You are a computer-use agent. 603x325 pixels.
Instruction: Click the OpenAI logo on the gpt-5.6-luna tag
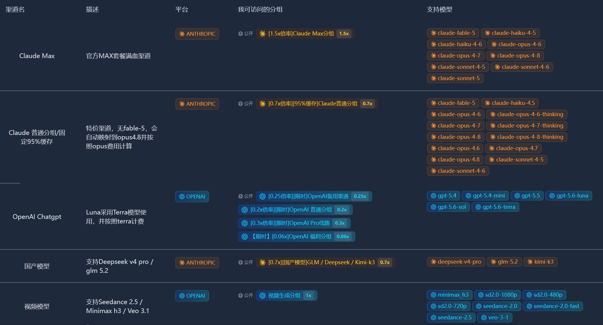click(552, 196)
